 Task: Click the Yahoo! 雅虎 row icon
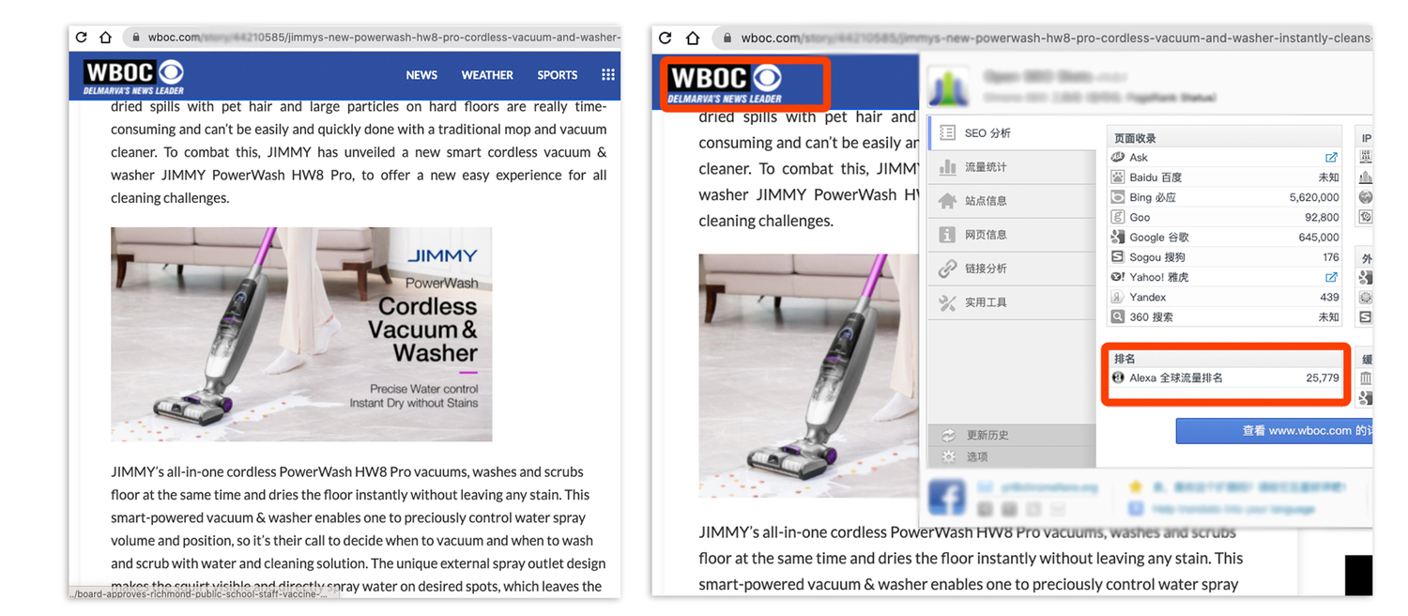click(1118, 277)
